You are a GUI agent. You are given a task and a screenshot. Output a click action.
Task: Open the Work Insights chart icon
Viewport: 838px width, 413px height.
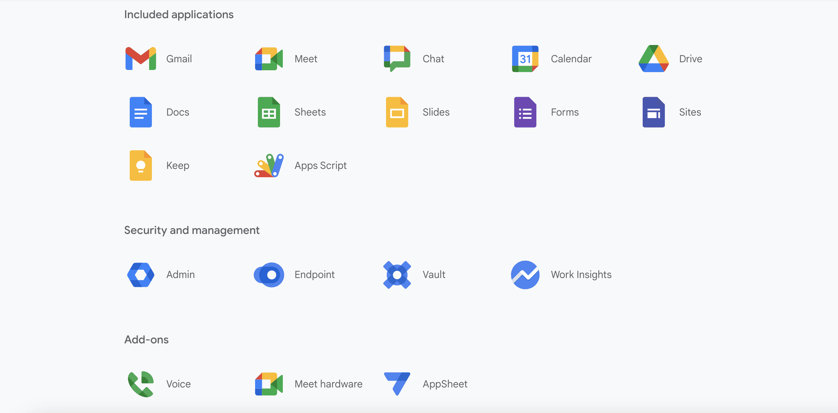pos(525,275)
